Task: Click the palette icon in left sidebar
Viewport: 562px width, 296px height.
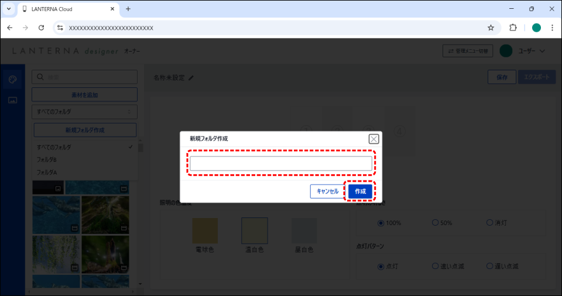Action: click(12, 80)
